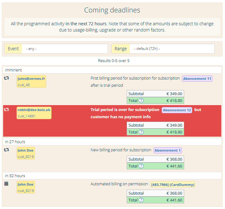Open the Abonnement 1 subscription tag
This screenshot has width=225, height=209.
tap(168, 150)
